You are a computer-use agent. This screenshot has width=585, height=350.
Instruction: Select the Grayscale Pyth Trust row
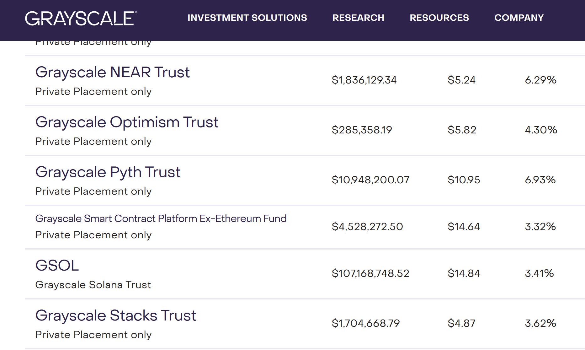coord(108,172)
